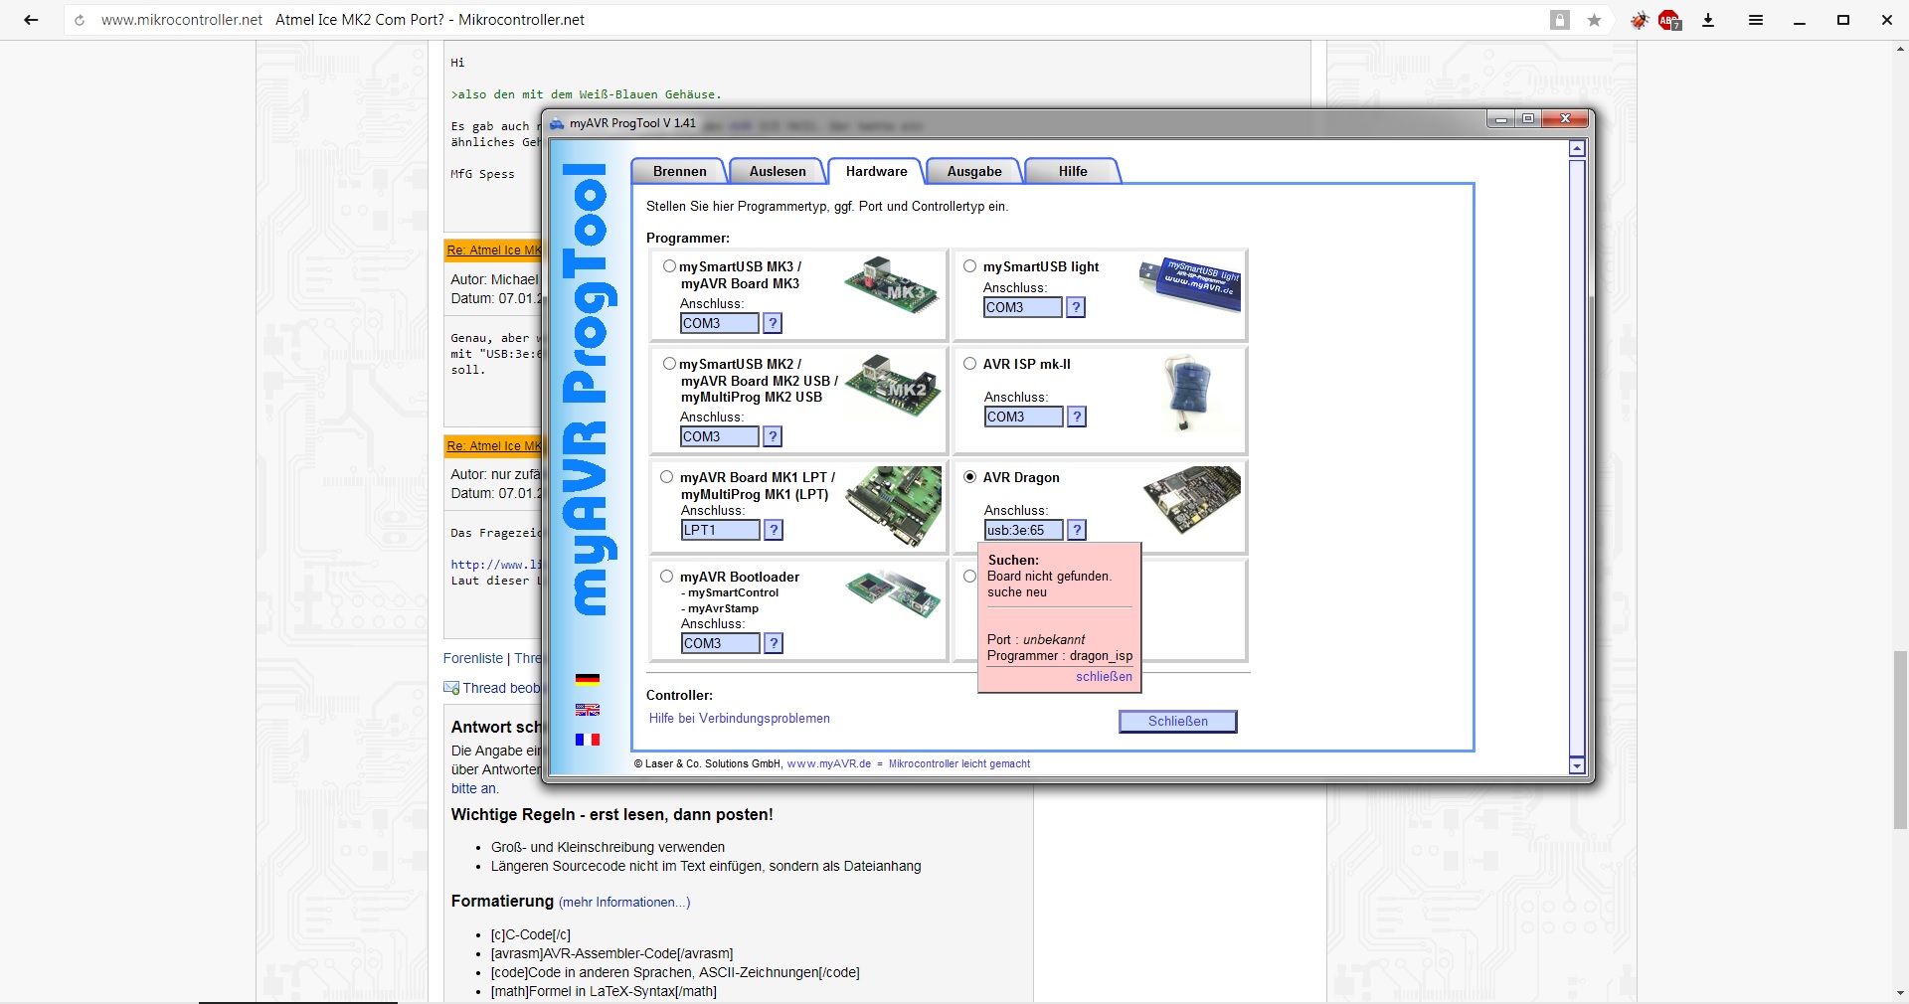Click schließen link in Suchen popup

pyautogui.click(x=1104, y=677)
